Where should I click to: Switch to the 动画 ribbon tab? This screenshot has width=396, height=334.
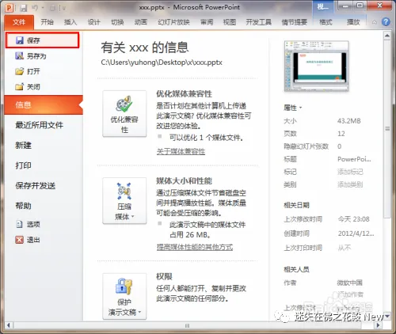point(141,22)
